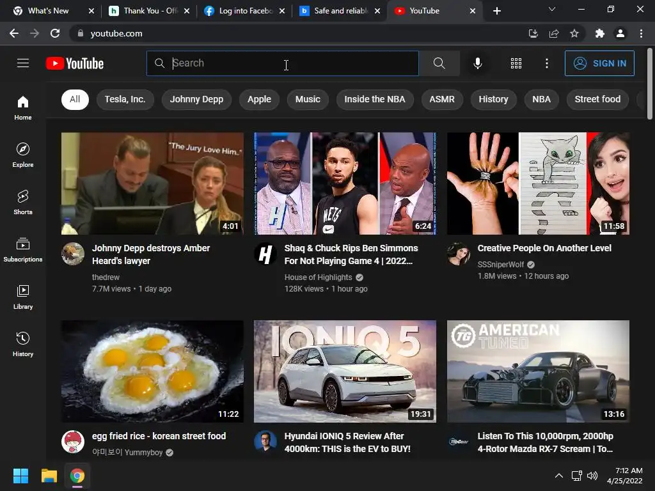Bookmark this tab with star icon

coord(574,33)
